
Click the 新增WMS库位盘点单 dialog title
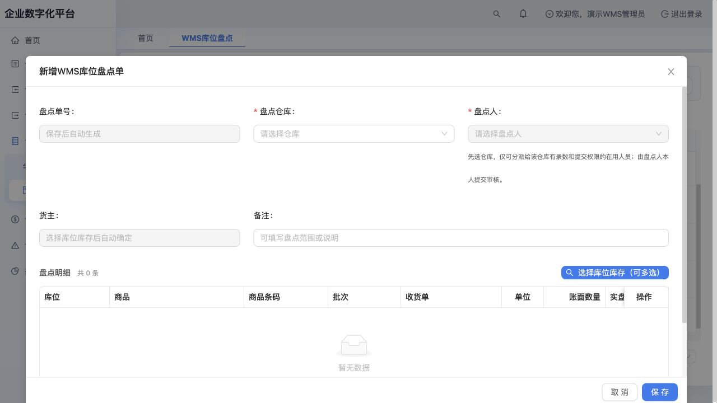click(81, 71)
